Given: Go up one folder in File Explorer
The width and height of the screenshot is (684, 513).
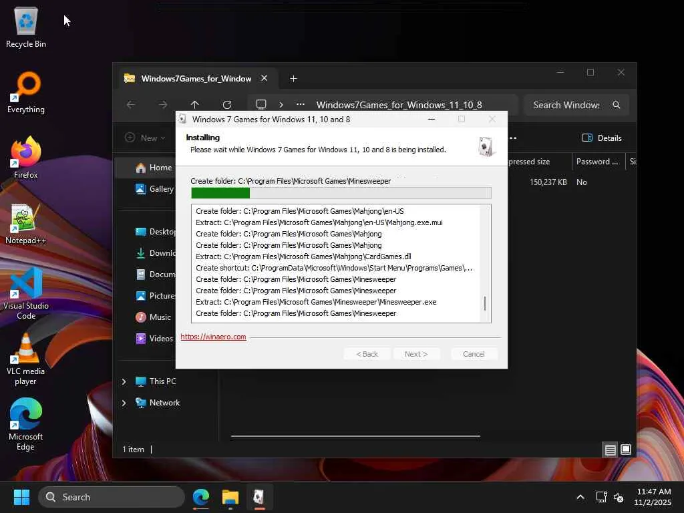Looking at the screenshot, I should click(x=194, y=105).
